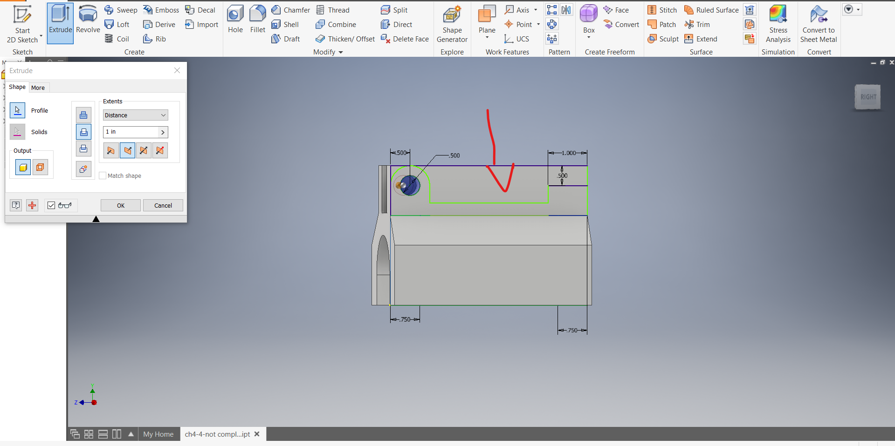Apply the Fillet tool
Viewport: 895px width, 446px height.
pyautogui.click(x=257, y=20)
